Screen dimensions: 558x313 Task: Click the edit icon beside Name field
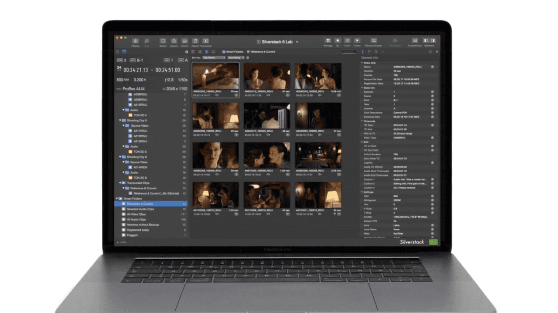click(x=433, y=67)
